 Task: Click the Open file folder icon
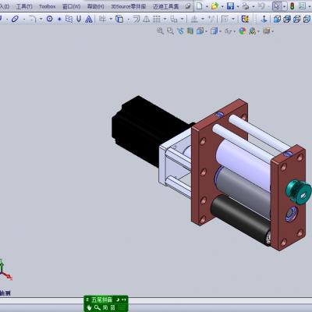tap(214, 6)
